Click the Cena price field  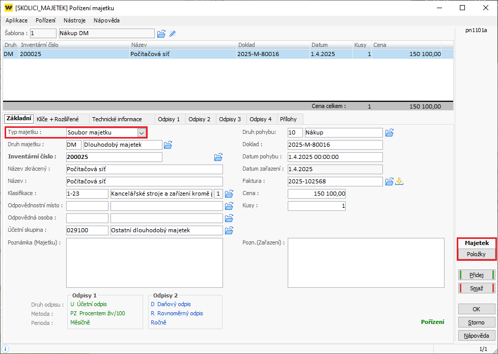click(x=317, y=194)
